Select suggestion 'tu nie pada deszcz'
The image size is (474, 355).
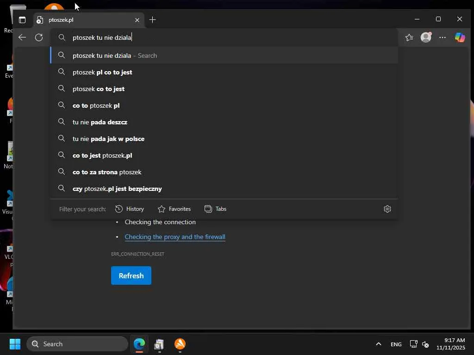click(224, 122)
